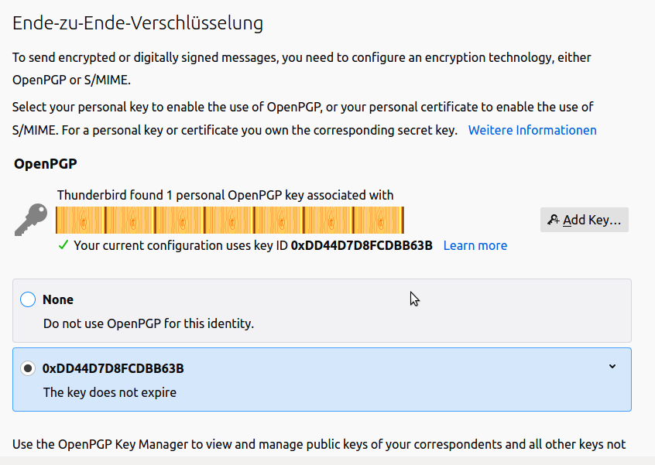Click the green checkmark status icon
The width and height of the screenshot is (655, 465).
pyautogui.click(x=63, y=245)
